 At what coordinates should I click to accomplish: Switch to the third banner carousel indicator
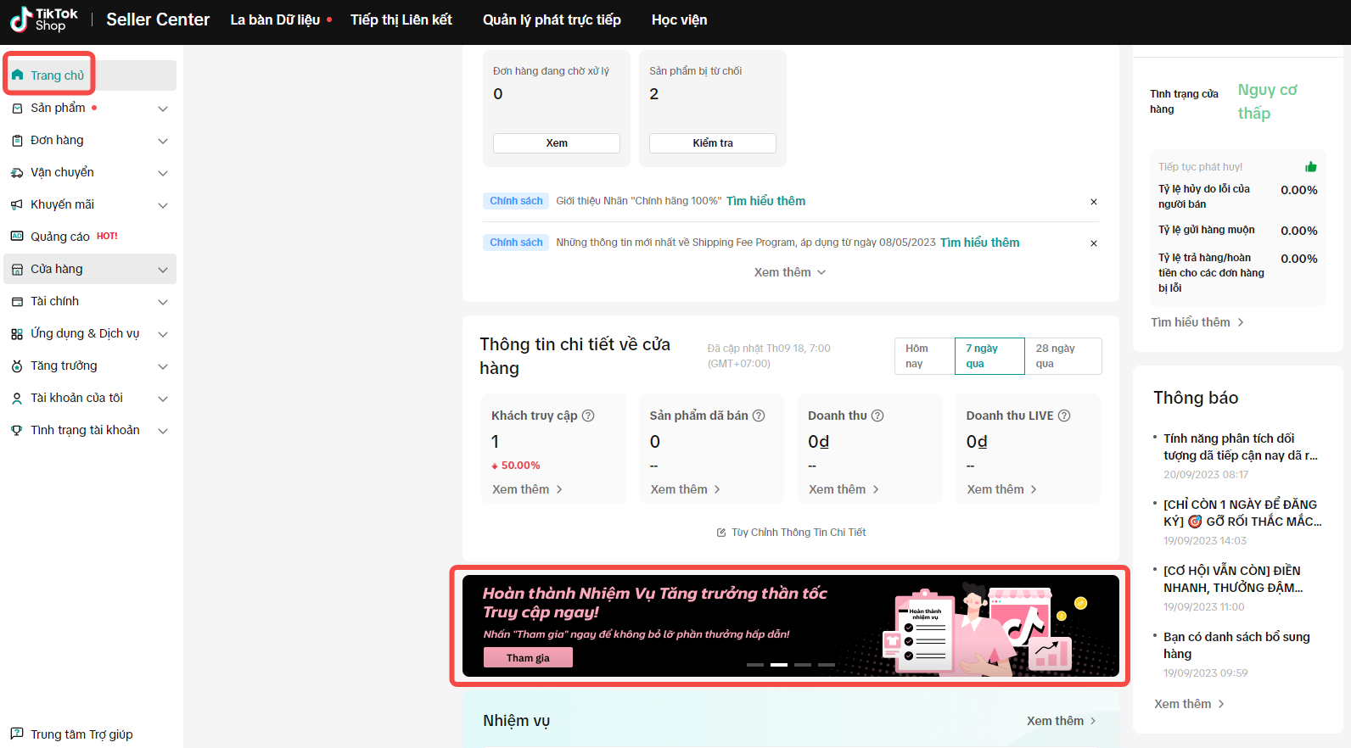point(803,665)
